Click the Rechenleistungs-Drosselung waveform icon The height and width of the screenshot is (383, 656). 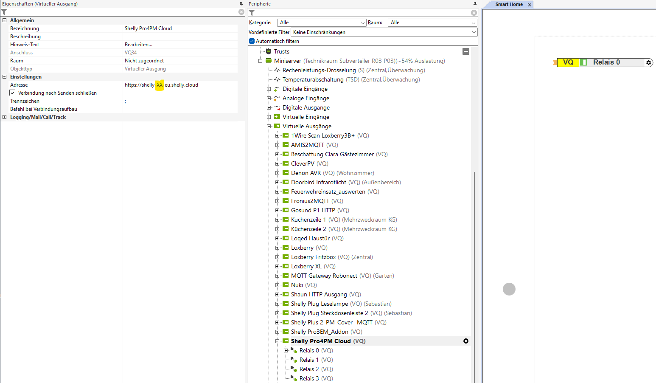pyautogui.click(x=277, y=70)
